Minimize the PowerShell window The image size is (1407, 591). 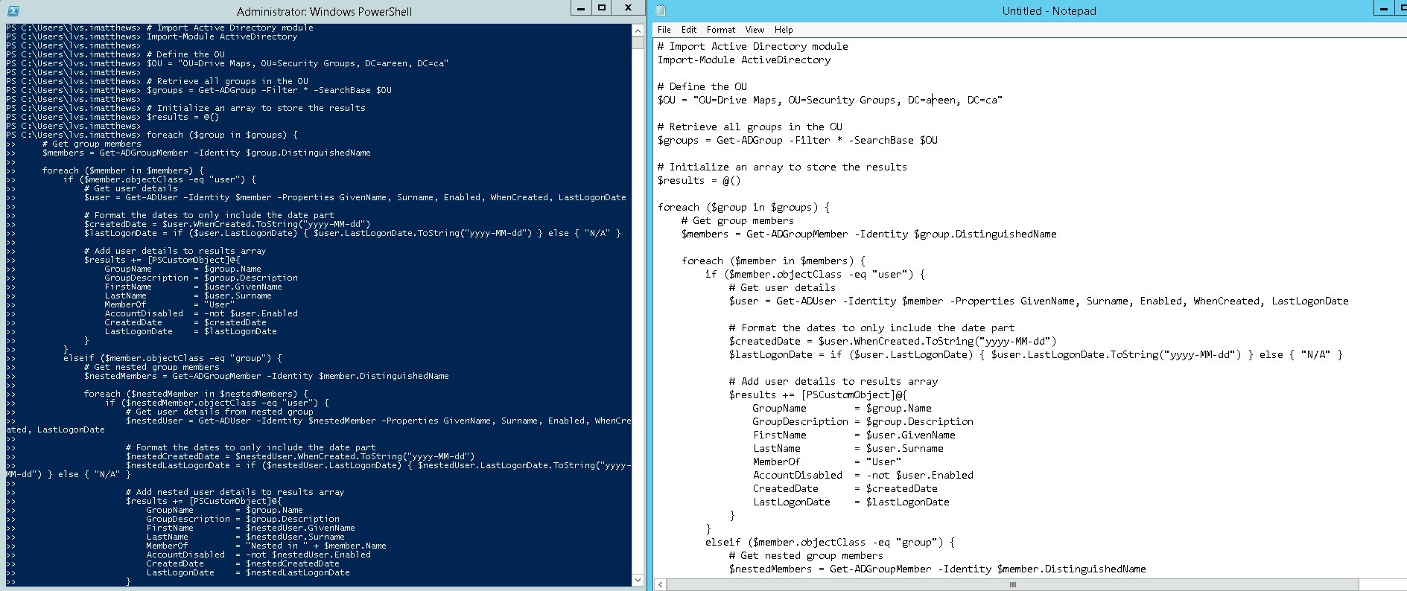pos(581,8)
